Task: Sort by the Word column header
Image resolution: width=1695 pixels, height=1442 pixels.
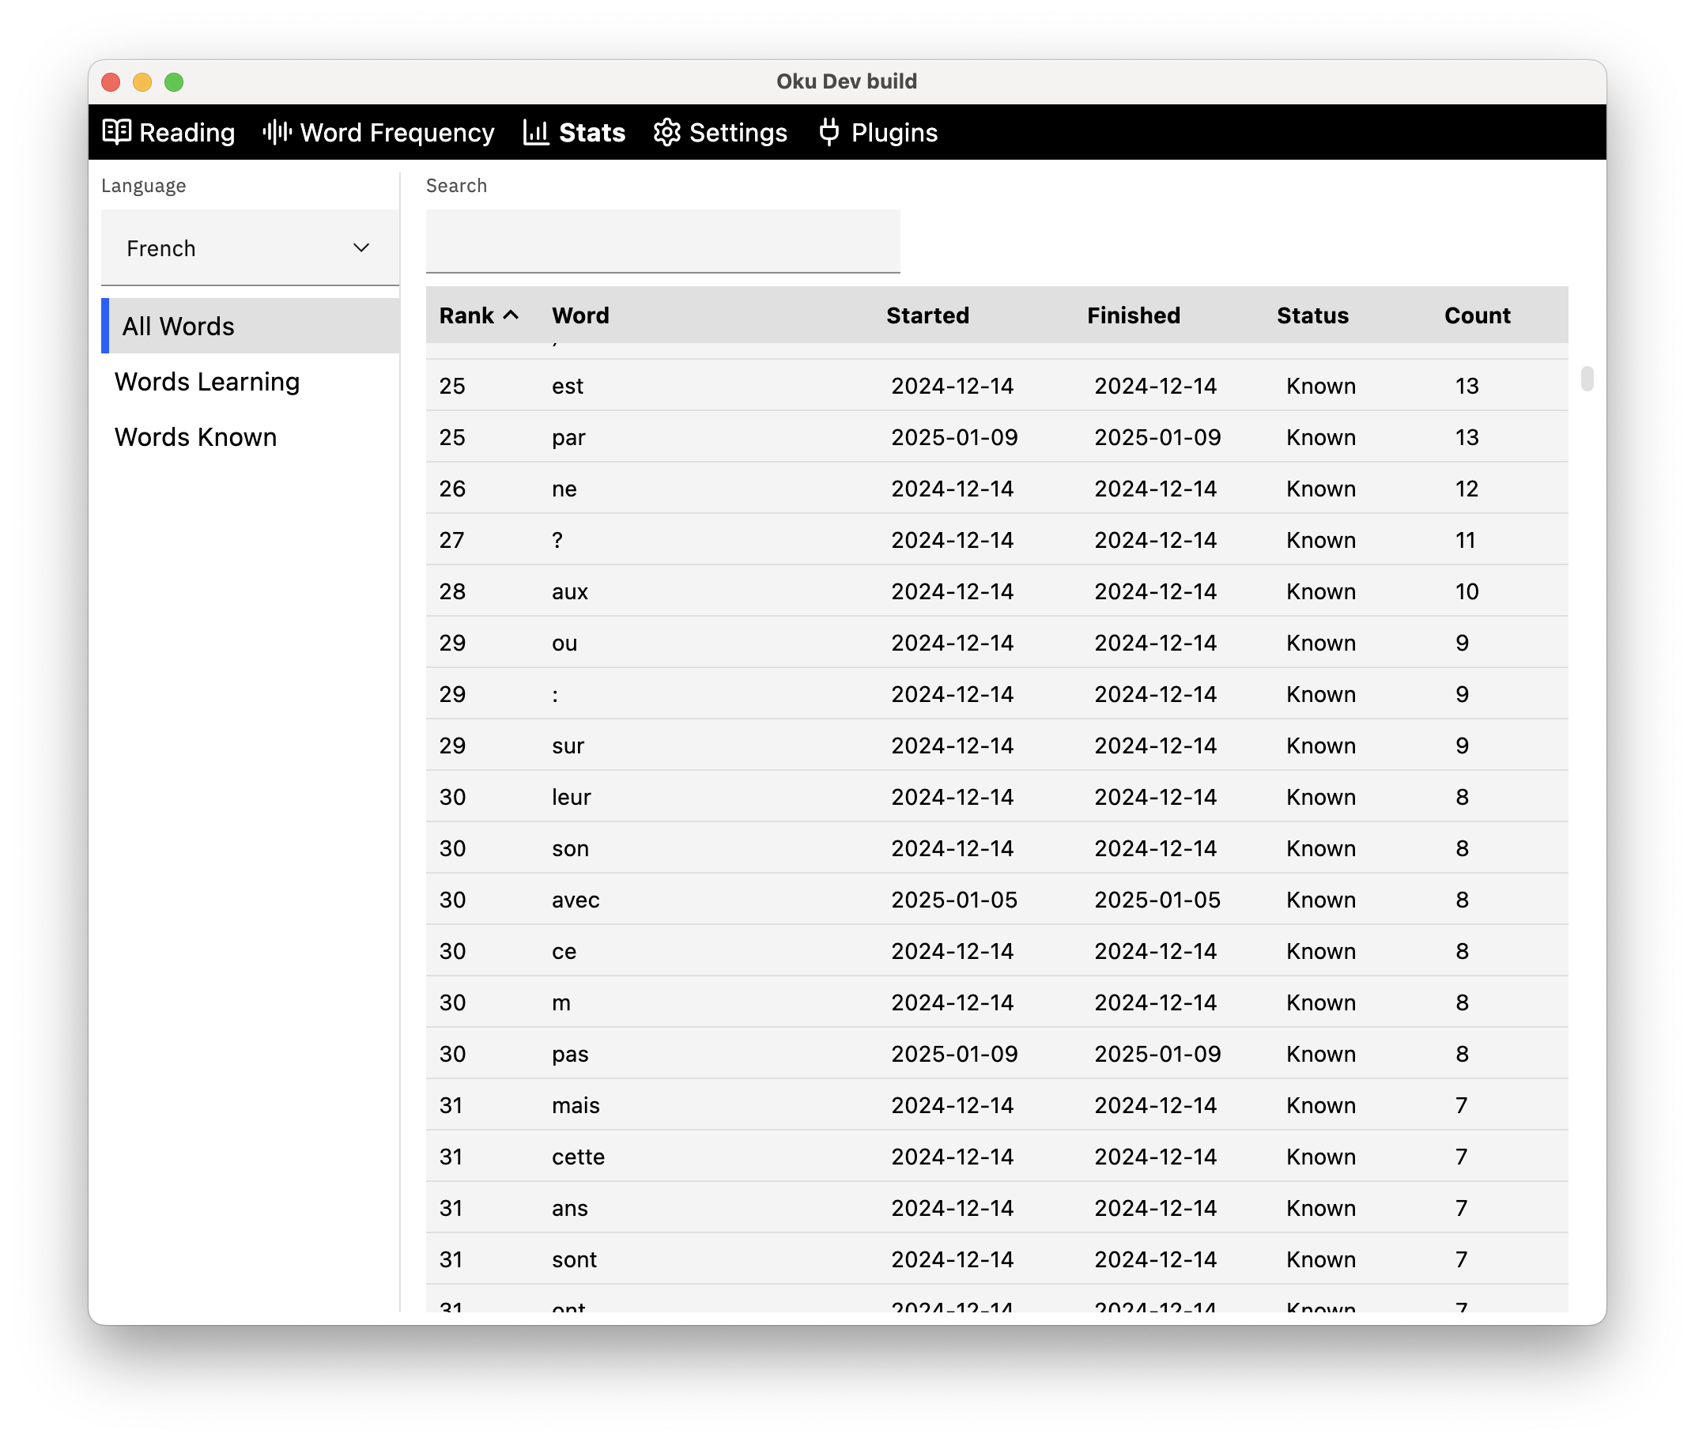Action: pos(580,315)
